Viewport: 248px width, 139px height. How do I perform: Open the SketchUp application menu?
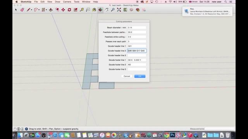tap(26, 2)
